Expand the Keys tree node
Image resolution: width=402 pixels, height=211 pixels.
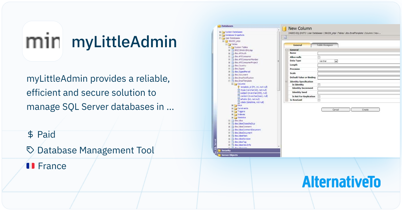click(x=232, y=105)
